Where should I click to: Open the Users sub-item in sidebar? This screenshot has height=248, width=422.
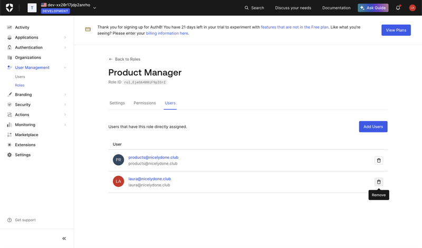pos(20,77)
